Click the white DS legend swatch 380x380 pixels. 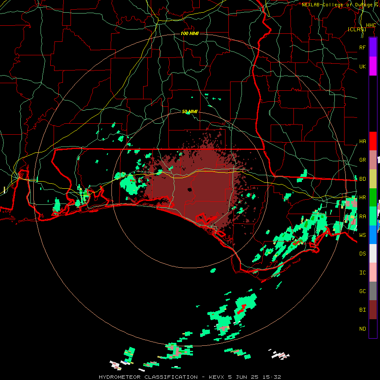[373, 253]
